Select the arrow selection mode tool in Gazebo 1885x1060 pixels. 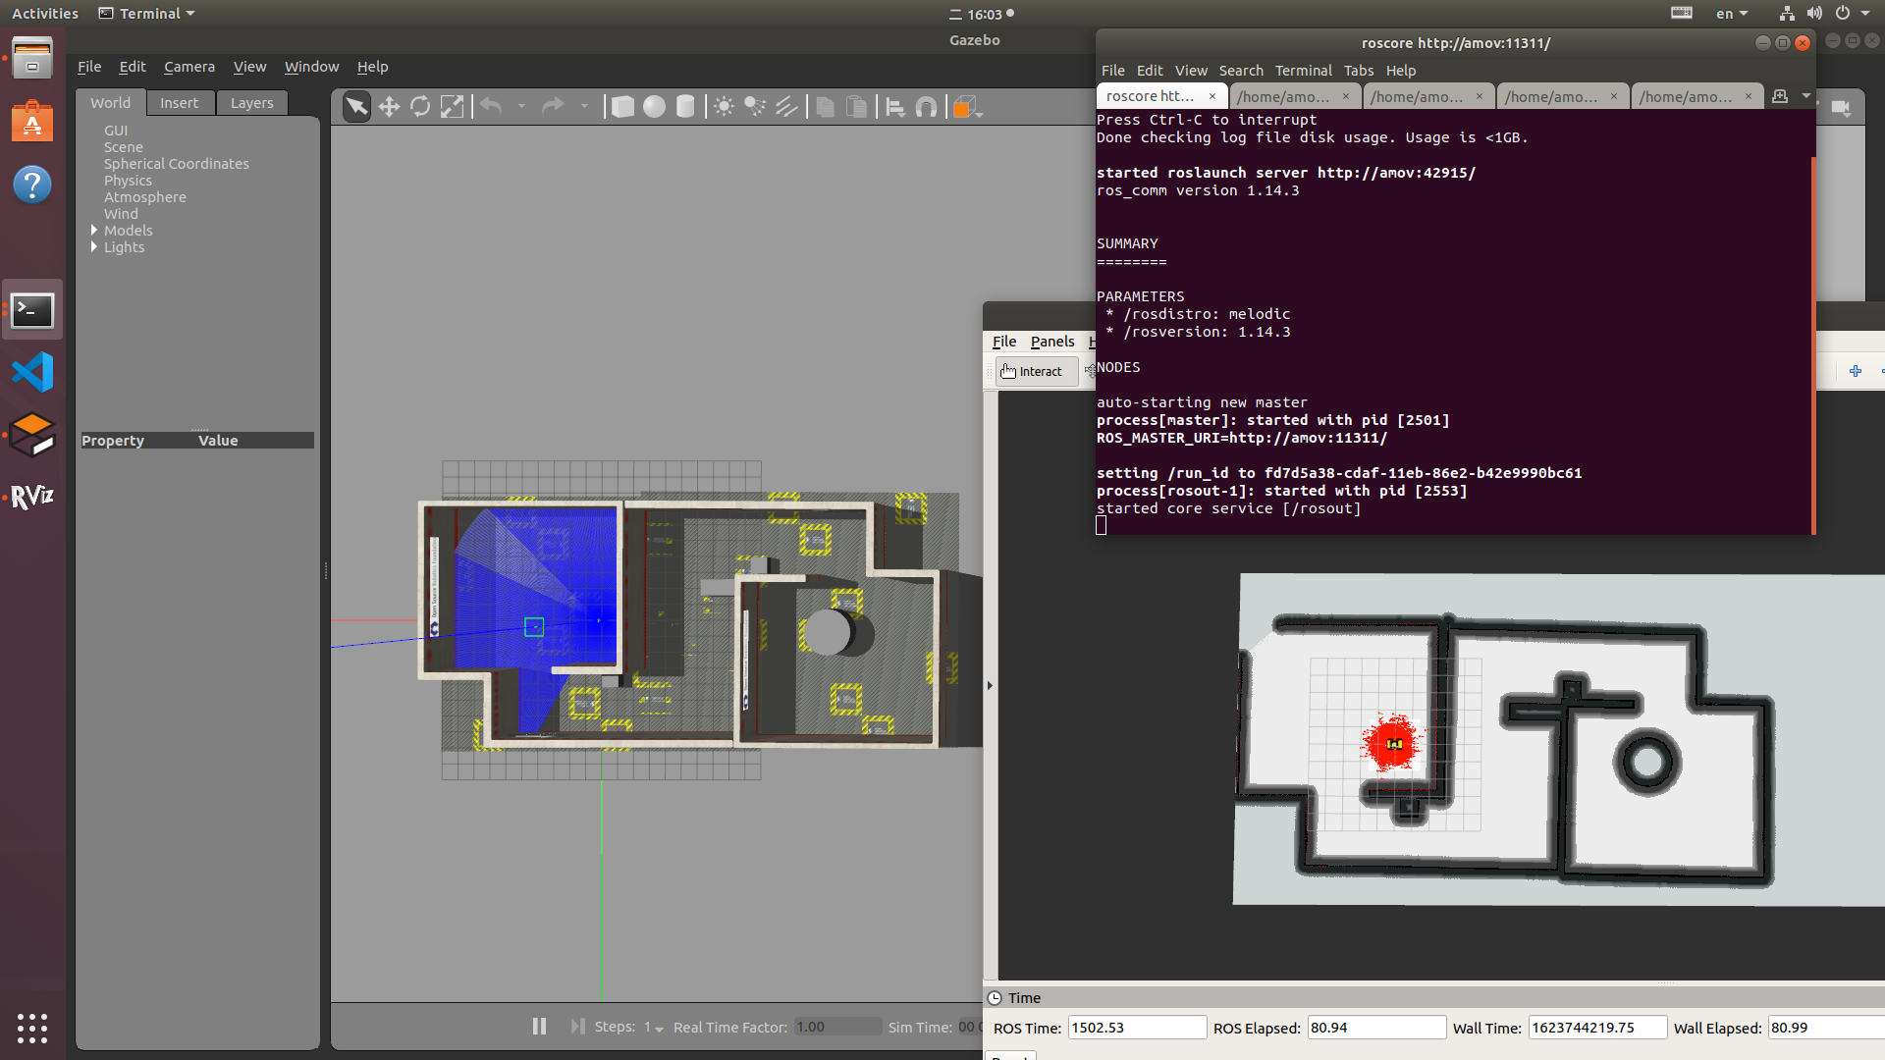(x=357, y=107)
